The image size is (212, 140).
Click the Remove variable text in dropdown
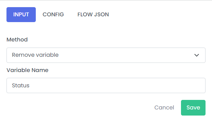point(35,55)
